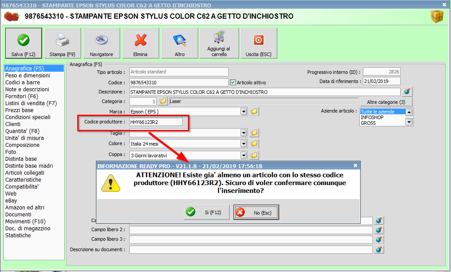Screen dimensions: 451x272
Task: Click the Salva (F12) save button
Action: (23, 43)
